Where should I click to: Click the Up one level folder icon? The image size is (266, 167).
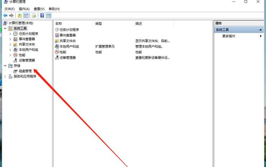coord(20,16)
